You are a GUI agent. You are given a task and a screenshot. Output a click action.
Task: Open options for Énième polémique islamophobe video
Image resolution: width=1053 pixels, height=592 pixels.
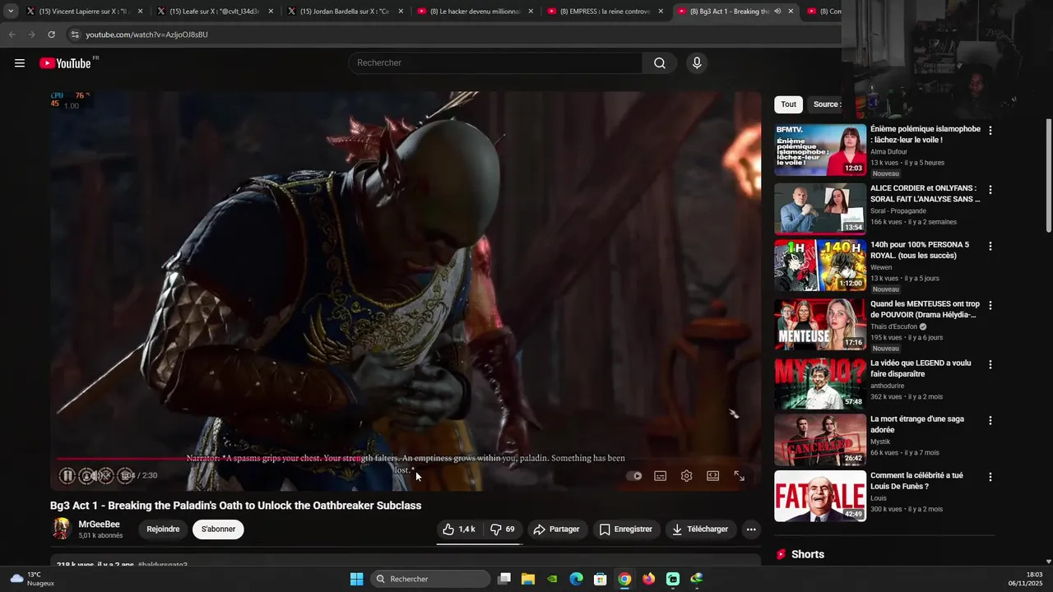[x=990, y=131]
